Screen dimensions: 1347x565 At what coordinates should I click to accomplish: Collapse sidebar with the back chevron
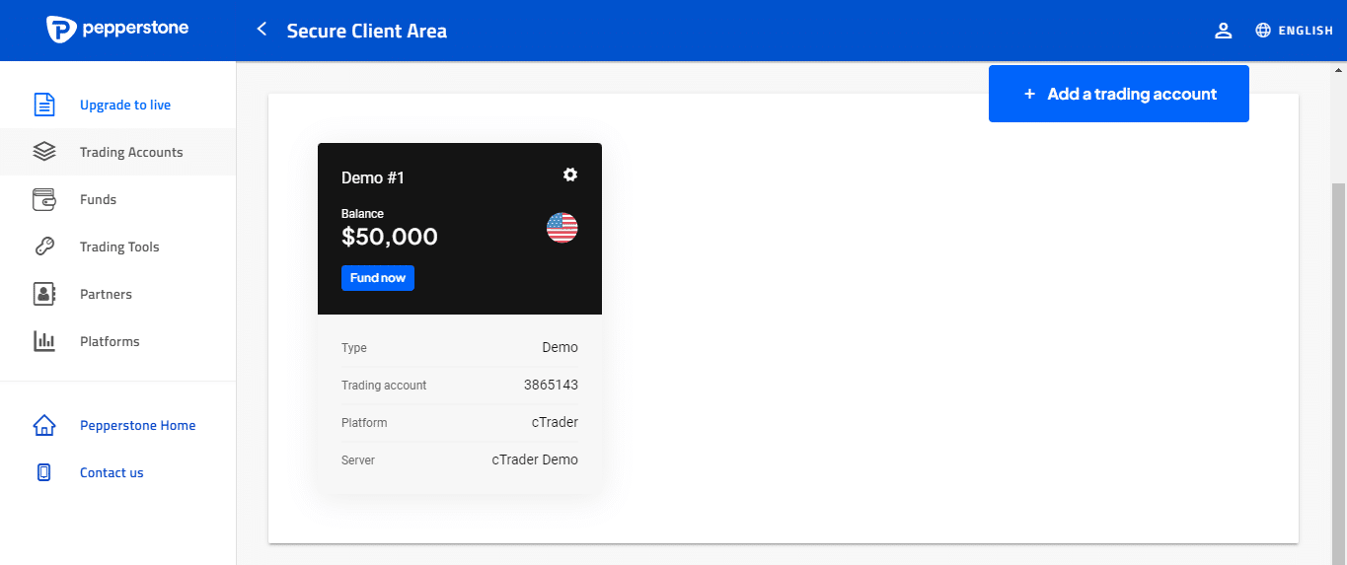coord(262,30)
